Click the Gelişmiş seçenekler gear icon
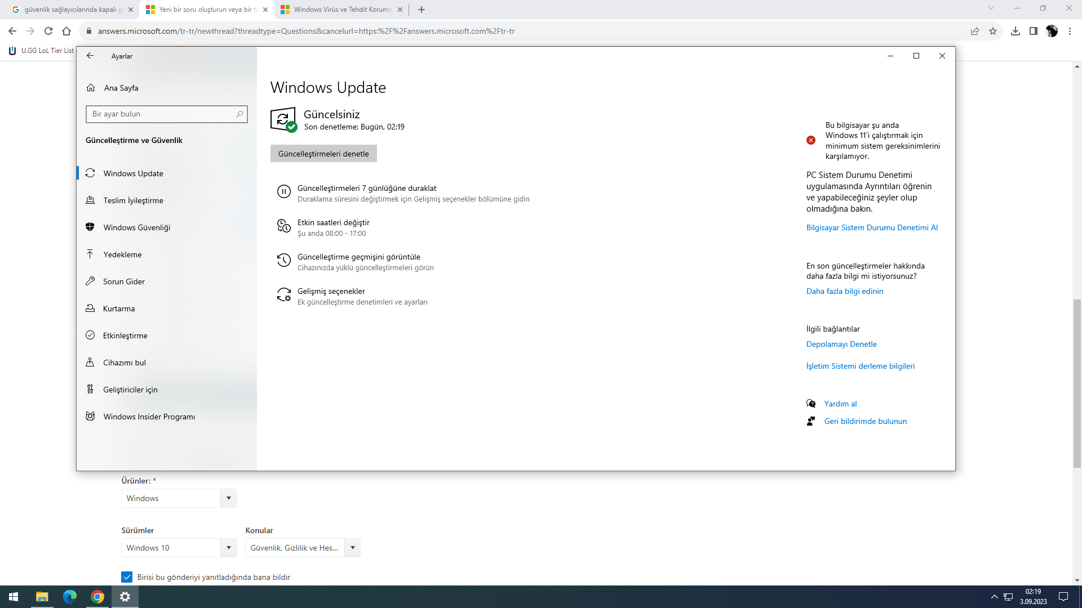 pyautogui.click(x=283, y=295)
